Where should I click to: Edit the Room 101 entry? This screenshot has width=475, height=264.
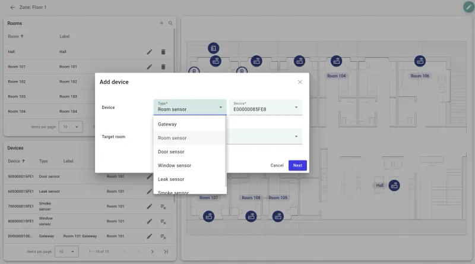(150, 67)
